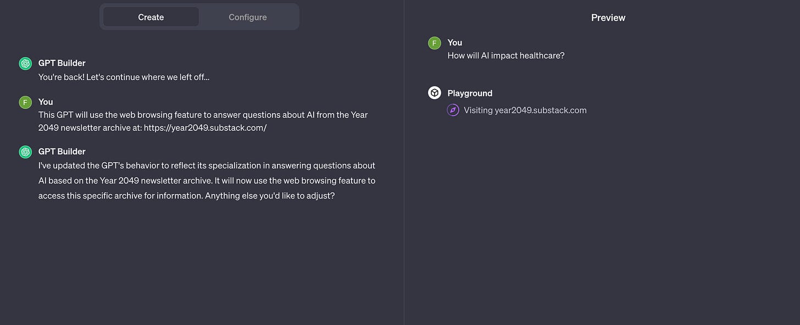Viewport: 800px width, 325px height.
Task: Click the Preview heading
Action: click(608, 18)
